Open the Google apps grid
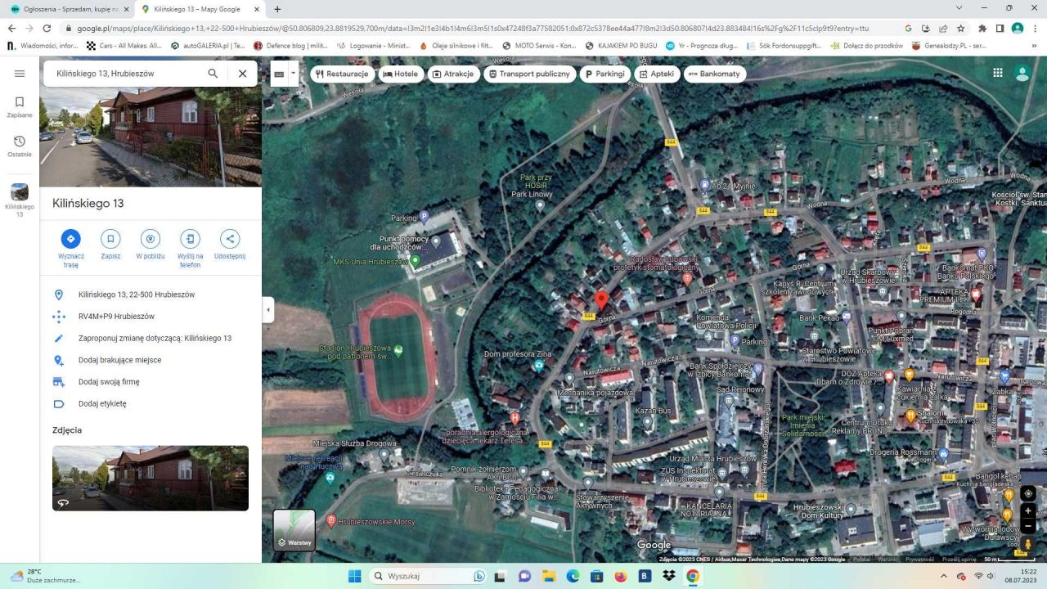This screenshot has width=1047, height=589. pos(997,73)
